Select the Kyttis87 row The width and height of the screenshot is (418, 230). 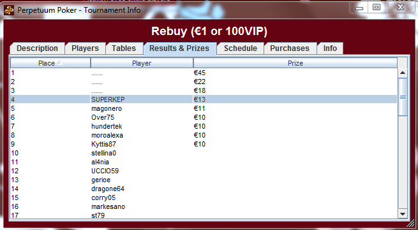tap(204, 144)
